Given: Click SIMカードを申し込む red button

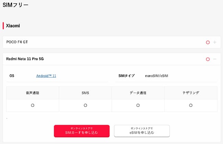Looking at the screenshot, I should (x=82, y=131).
